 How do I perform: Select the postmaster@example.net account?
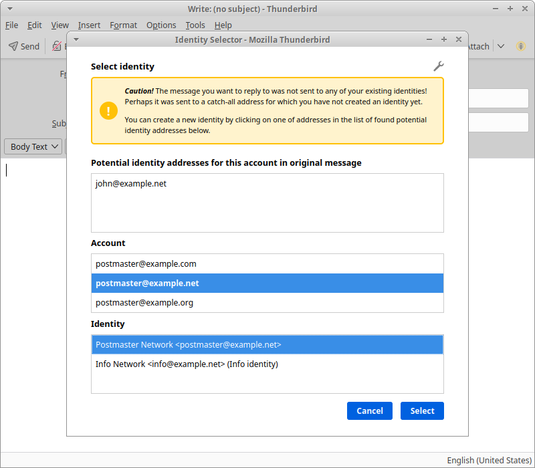point(267,283)
